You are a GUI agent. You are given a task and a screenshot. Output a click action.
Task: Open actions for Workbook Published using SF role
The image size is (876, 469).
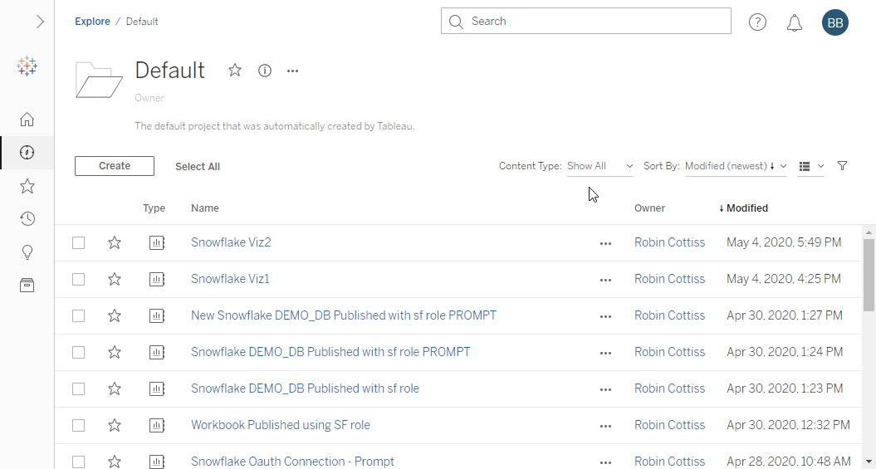point(605,426)
